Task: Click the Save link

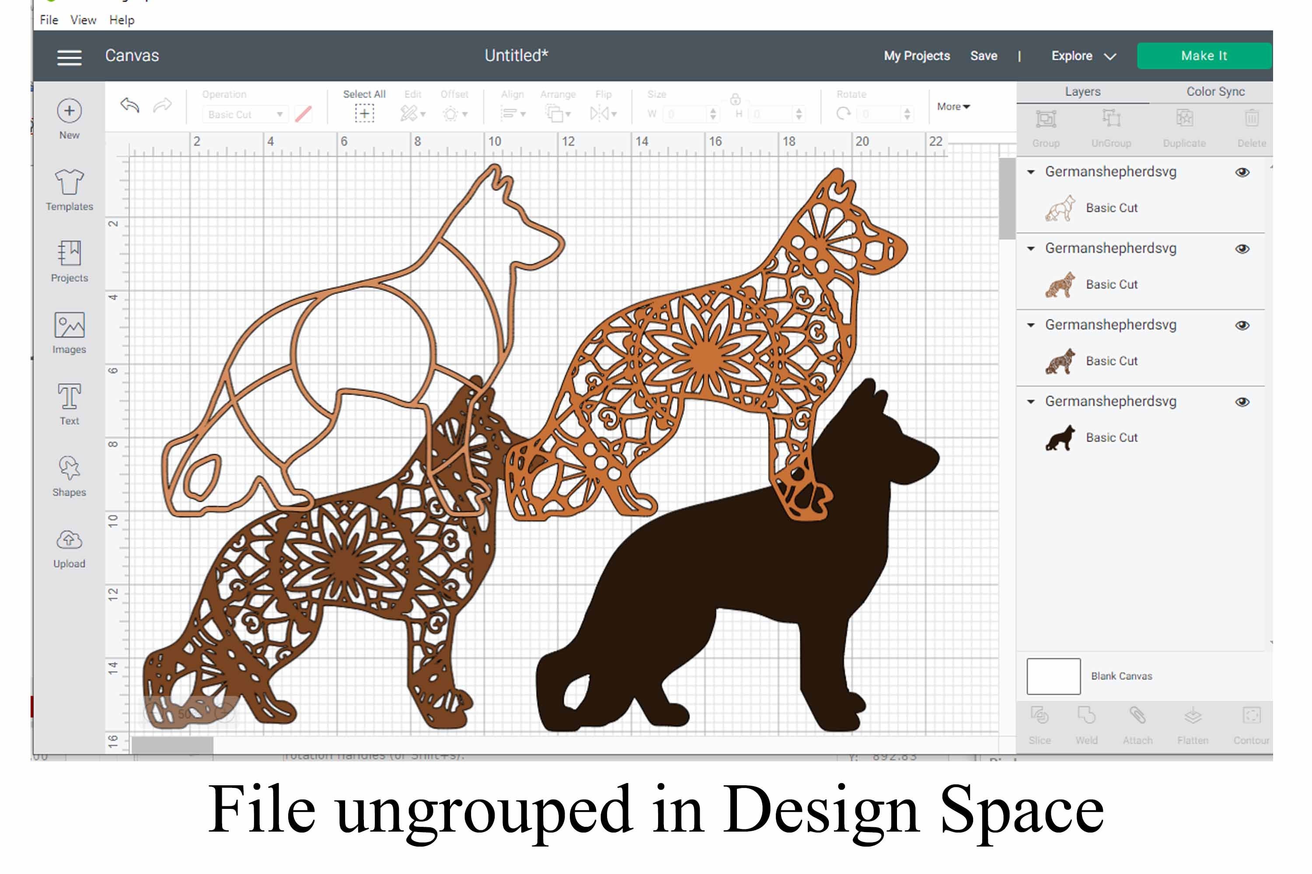Action: click(x=984, y=56)
